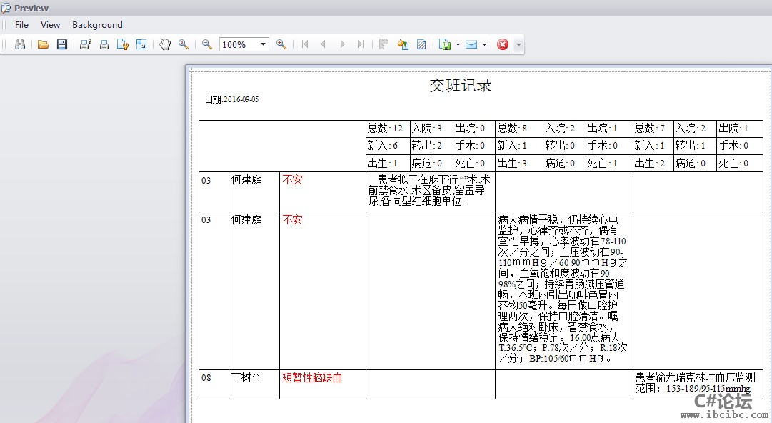Open Page Setup icon
This screenshot has width=772, height=423.
click(123, 44)
